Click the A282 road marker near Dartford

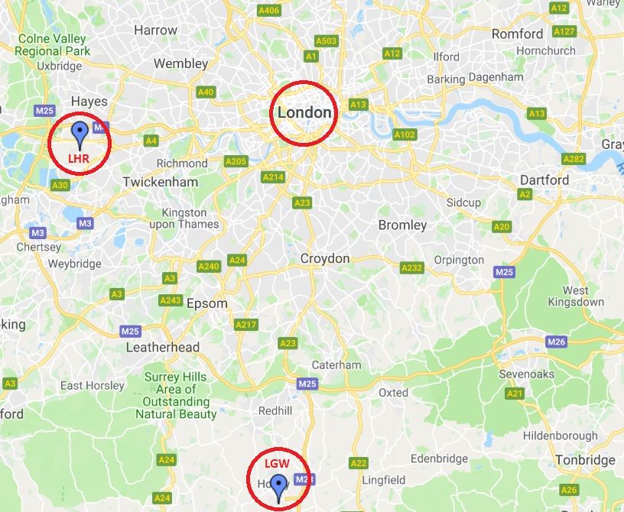pyautogui.click(x=574, y=159)
